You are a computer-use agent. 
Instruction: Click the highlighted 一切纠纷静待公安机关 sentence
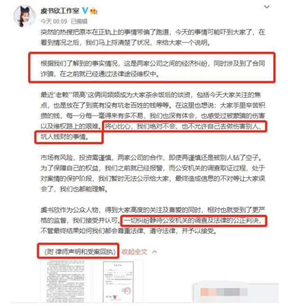(193, 220)
